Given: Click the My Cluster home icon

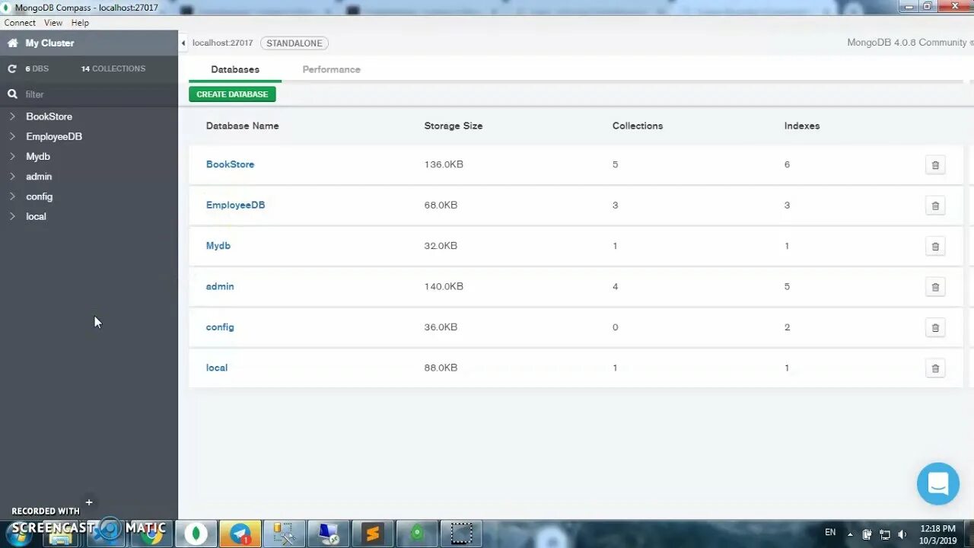Looking at the screenshot, I should 12,43.
